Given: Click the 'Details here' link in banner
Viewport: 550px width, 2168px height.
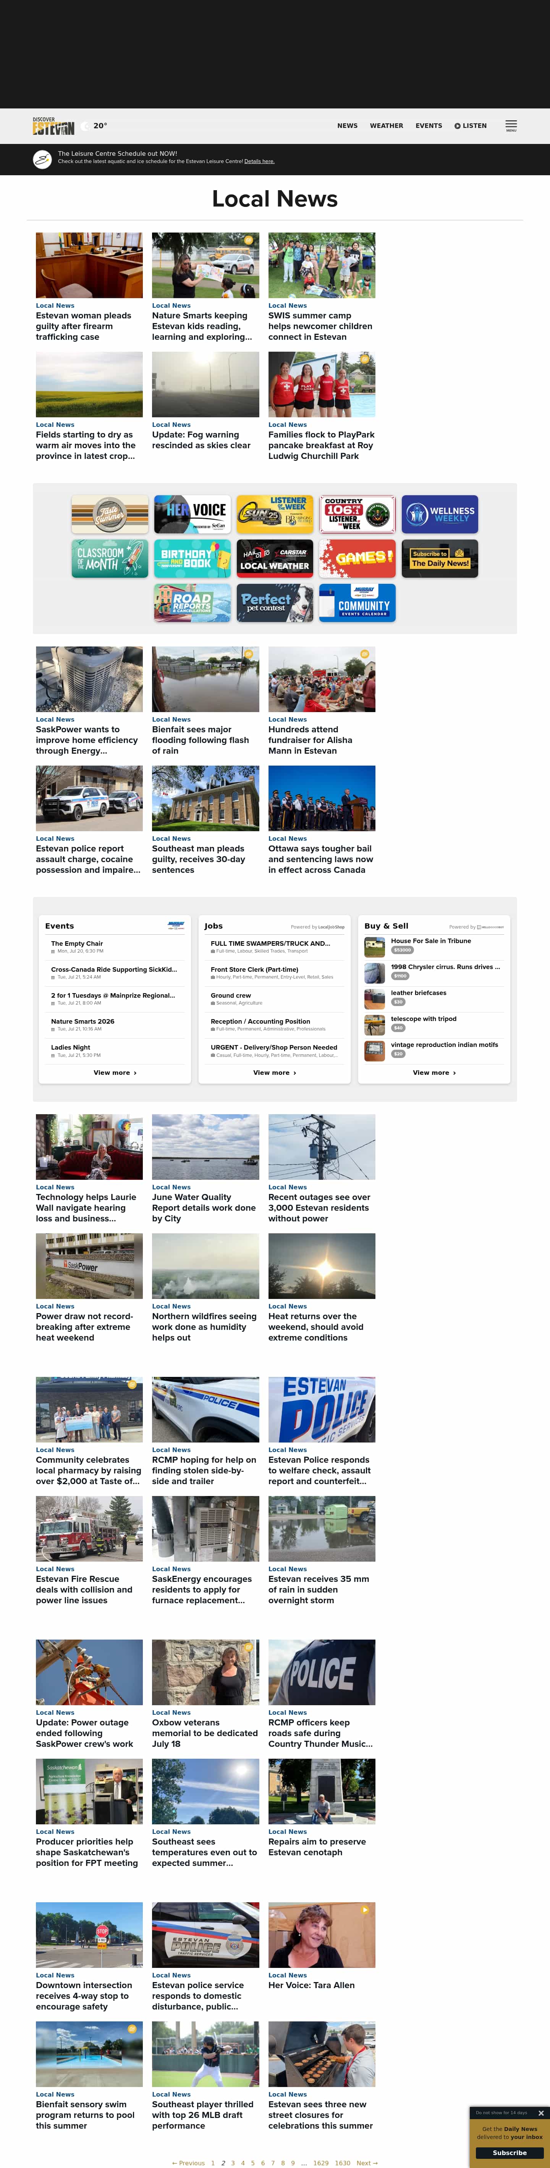Looking at the screenshot, I should (x=259, y=162).
